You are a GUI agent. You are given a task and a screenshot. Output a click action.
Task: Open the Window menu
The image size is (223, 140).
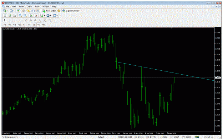click(x=46, y=6)
